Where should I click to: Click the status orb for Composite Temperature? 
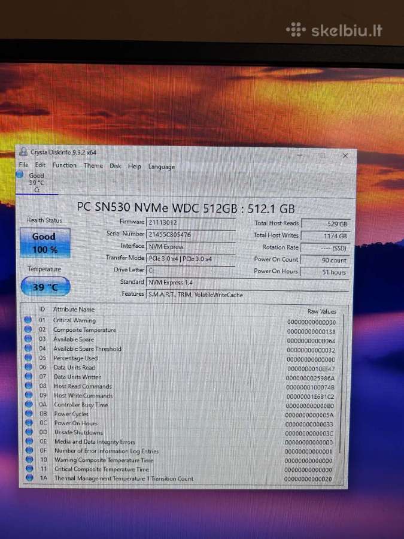[x=28, y=329]
